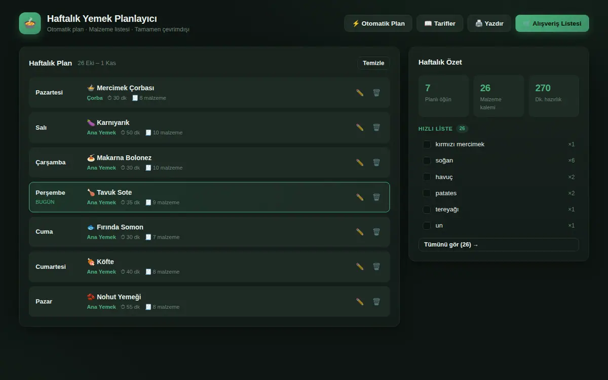608x380 pixels.
Task: Delete Makarna Bolonez from Çarşamba
Action: point(376,163)
